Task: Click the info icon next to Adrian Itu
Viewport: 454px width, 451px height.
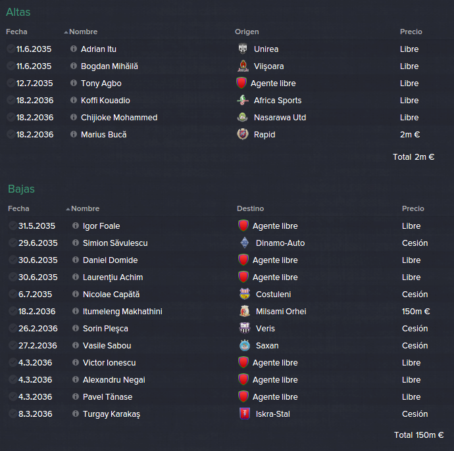Action: point(74,49)
